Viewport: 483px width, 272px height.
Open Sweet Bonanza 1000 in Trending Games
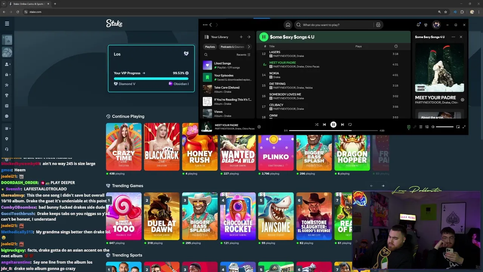pos(124,216)
